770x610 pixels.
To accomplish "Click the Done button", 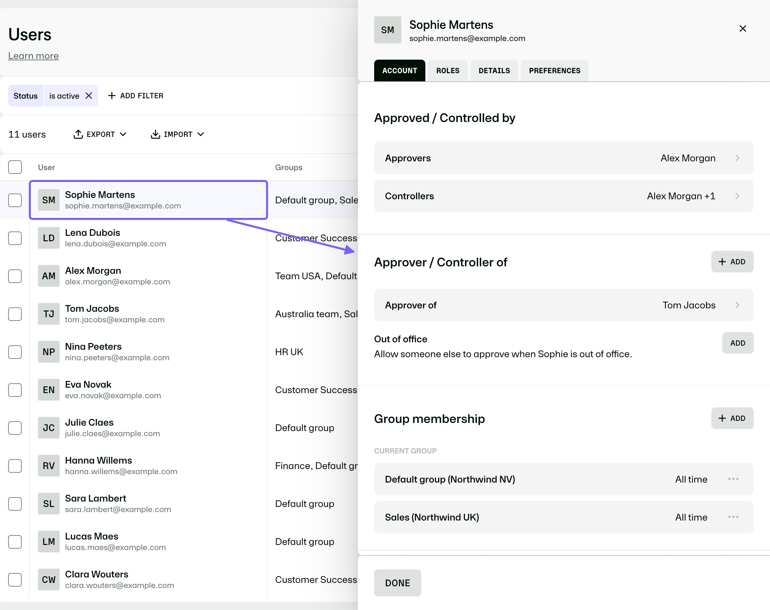I will (x=398, y=583).
